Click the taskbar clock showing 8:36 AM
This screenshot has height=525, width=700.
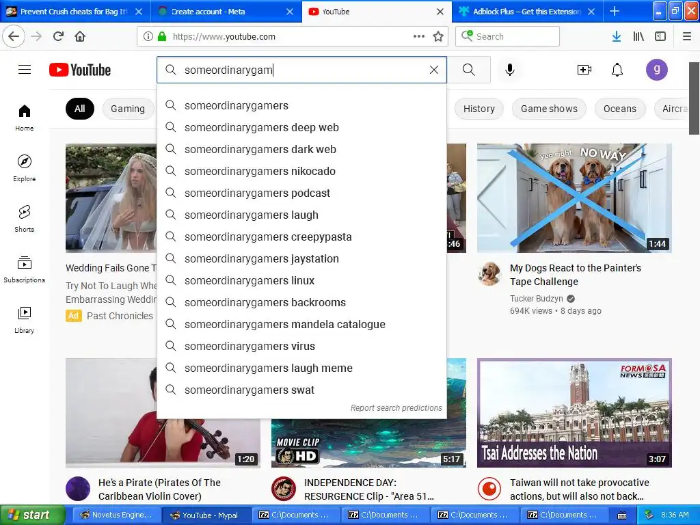point(675,515)
